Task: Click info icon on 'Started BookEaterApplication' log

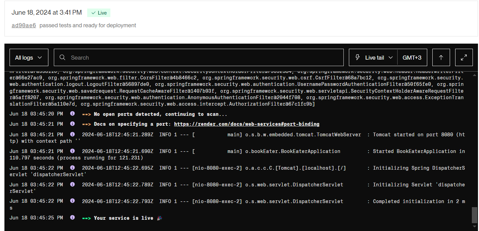Action: (x=72, y=151)
